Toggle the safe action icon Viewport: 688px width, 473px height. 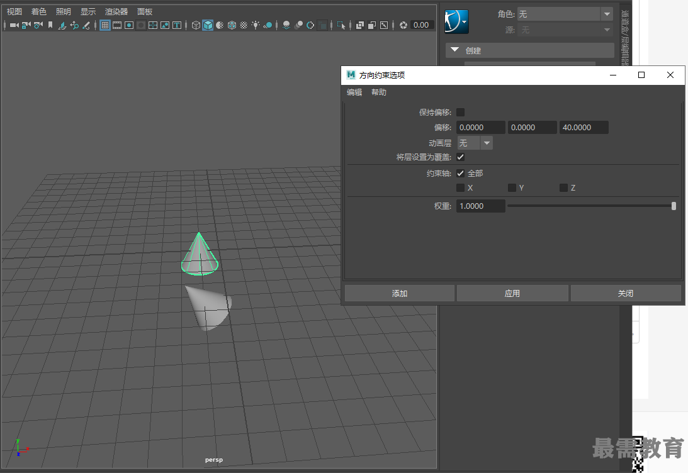tap(165, 25)
